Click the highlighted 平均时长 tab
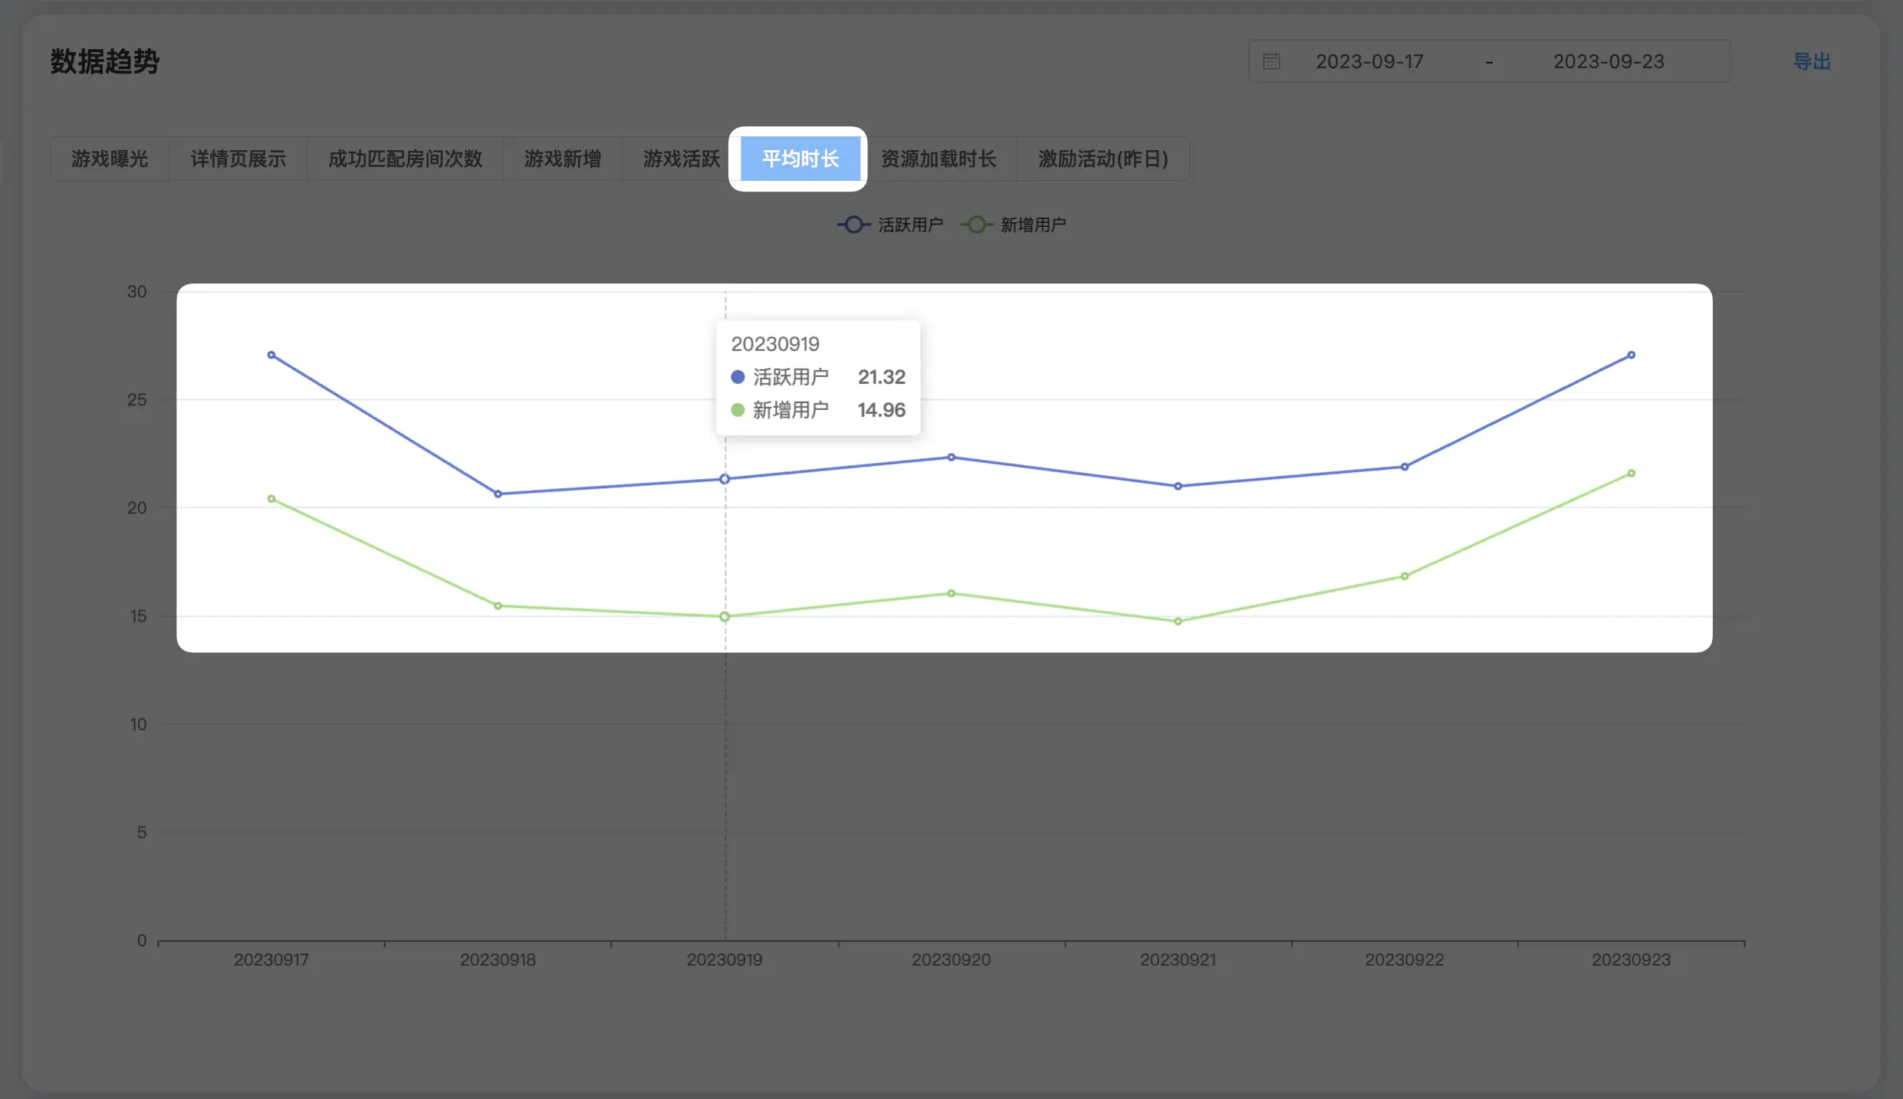 [x=800, y=159]
